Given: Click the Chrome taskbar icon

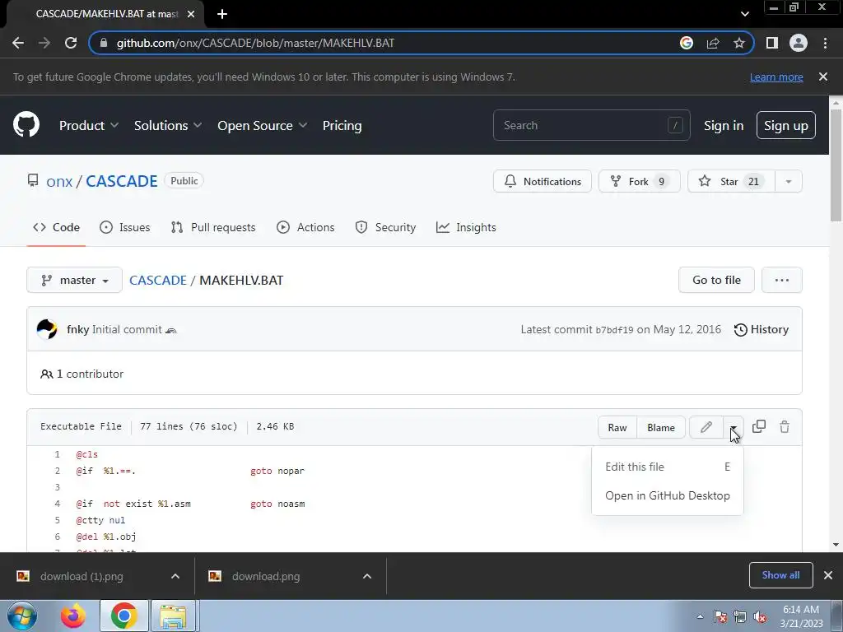Looking at the screenshot, I should point(123,616).
